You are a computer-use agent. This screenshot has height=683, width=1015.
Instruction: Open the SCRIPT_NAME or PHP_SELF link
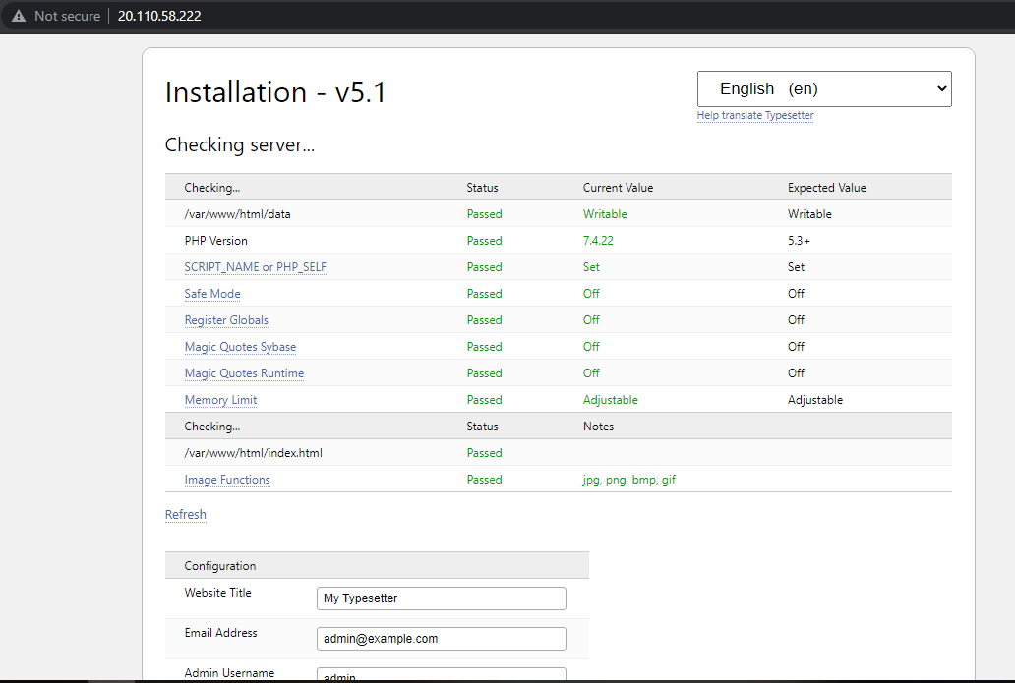coord(255,267)
